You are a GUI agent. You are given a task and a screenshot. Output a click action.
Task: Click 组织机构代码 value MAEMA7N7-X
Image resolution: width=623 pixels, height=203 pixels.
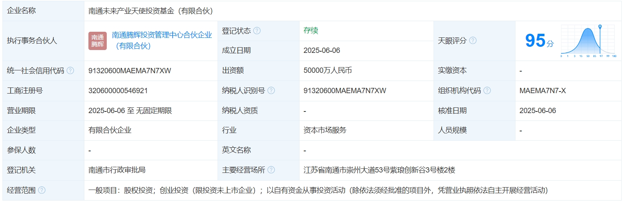tap(543, 90)
